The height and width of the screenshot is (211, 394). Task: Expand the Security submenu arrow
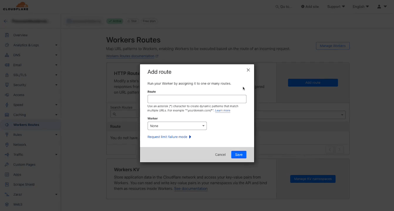pyautogui.click(x=56, y=85)
